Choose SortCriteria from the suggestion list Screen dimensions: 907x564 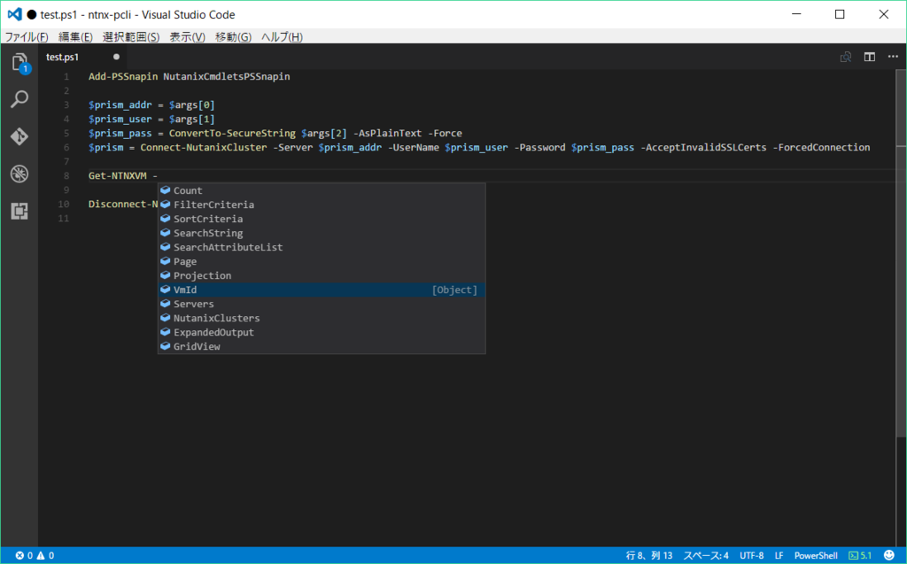point(322,219)
